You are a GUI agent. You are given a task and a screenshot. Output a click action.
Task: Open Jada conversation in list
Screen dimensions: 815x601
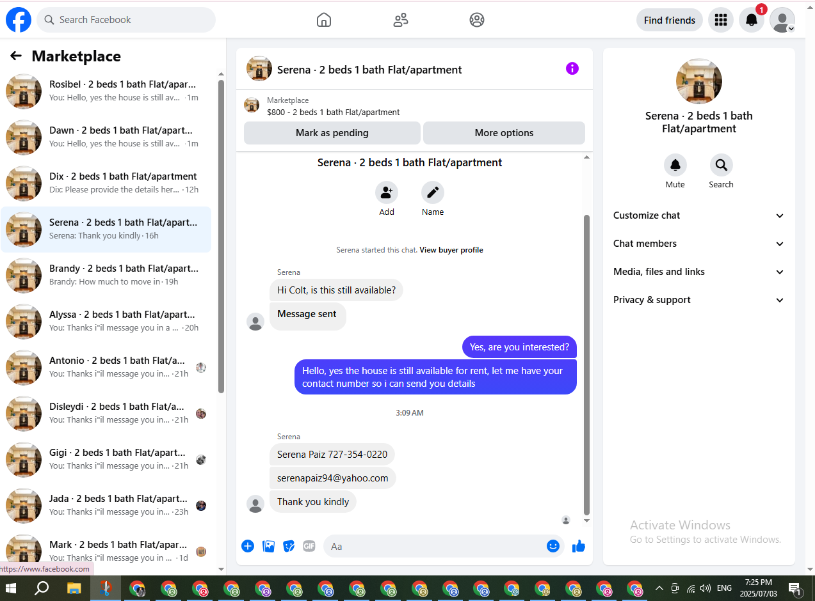pyautogui.click(x=106, y=506)
